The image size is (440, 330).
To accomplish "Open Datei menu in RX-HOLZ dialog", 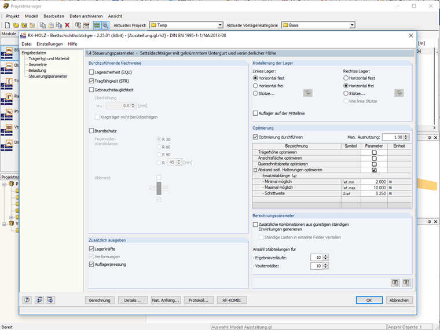I will point(27,44).
